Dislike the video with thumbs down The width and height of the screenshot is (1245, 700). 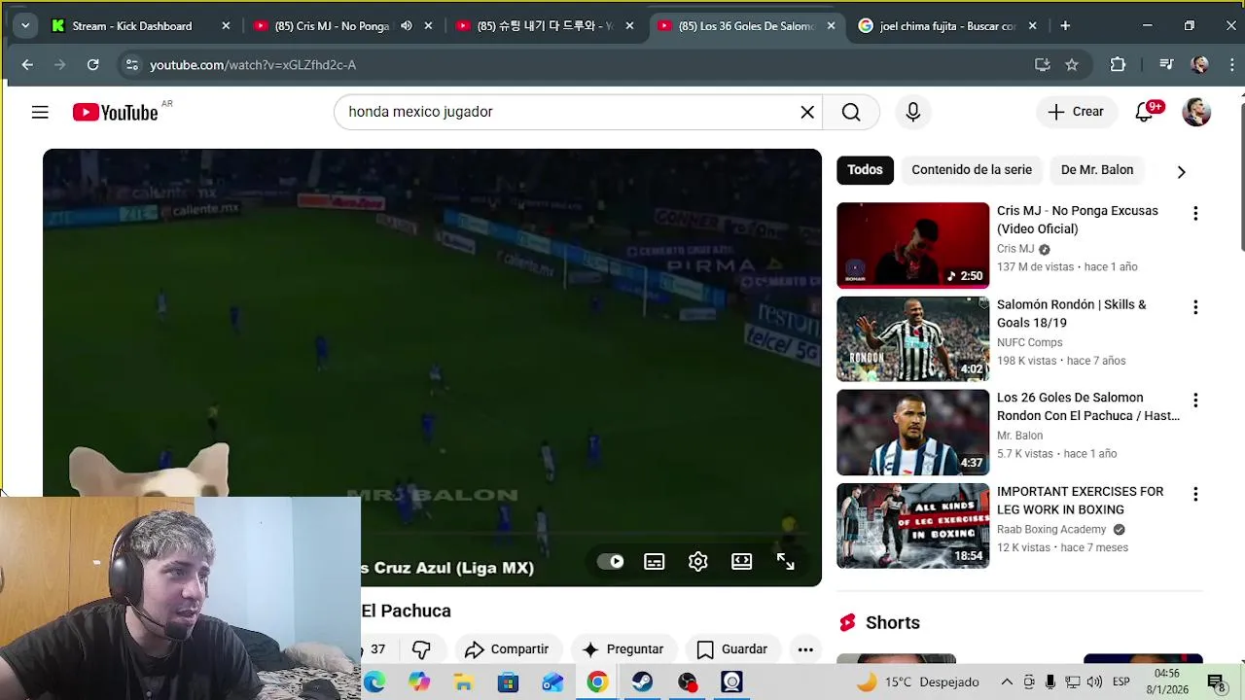click(x=421, y=649)
